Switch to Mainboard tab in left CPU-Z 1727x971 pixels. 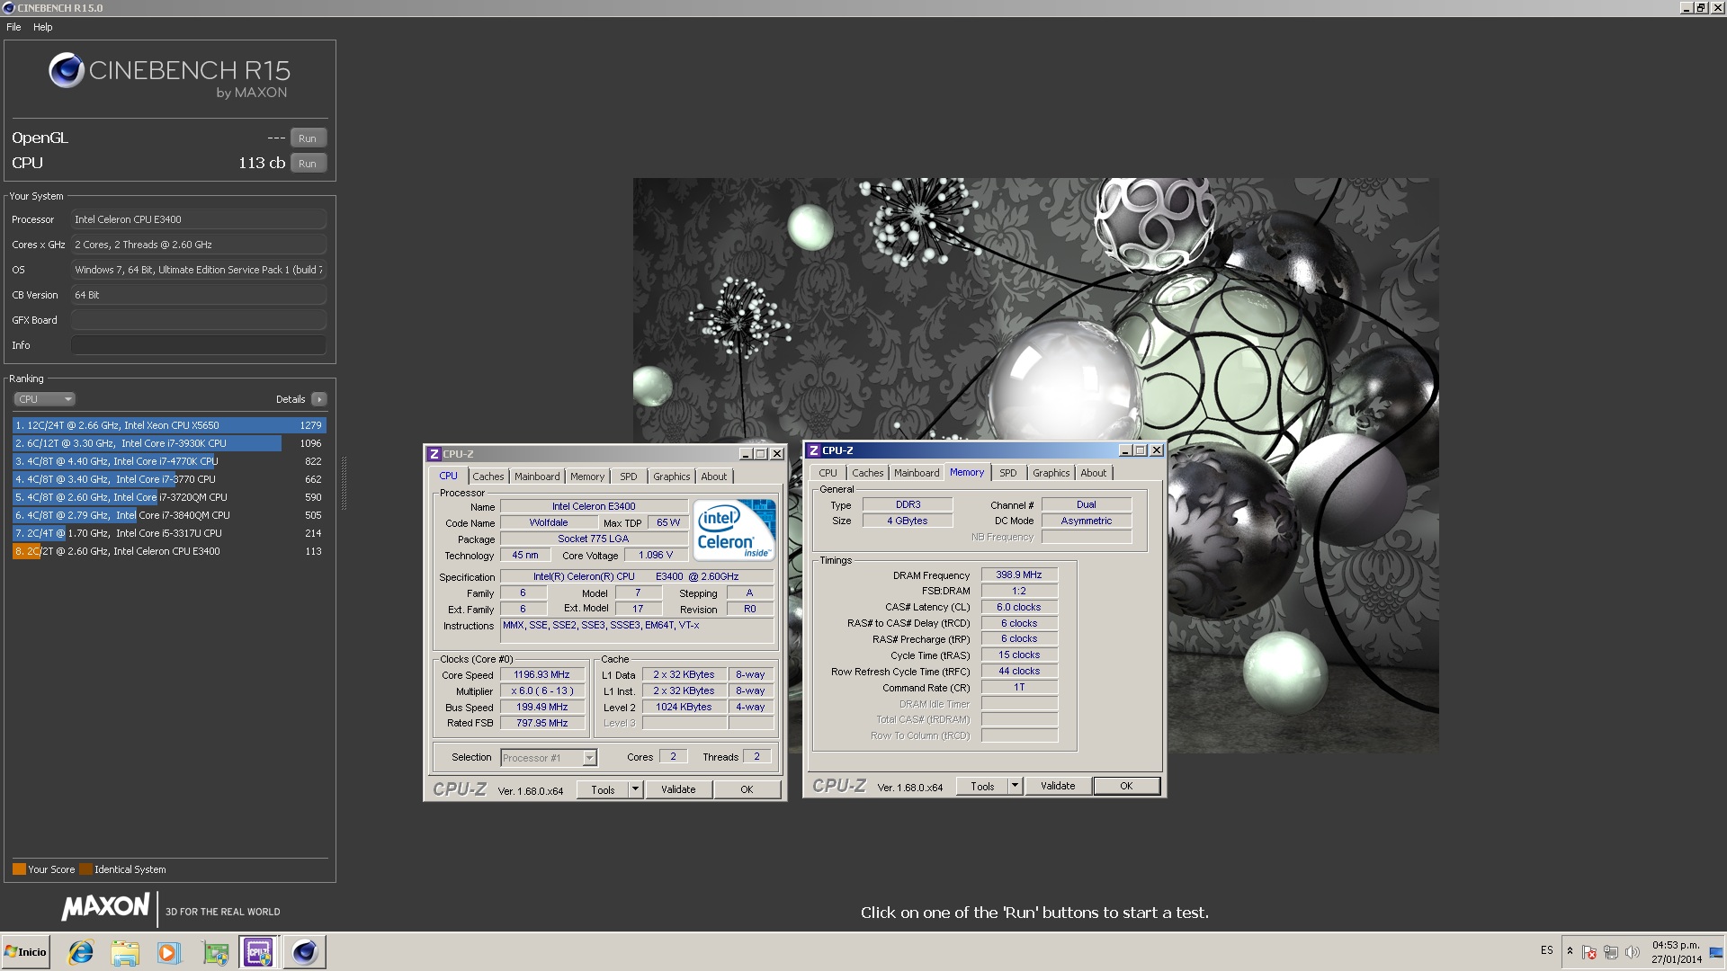pos(537,477)
